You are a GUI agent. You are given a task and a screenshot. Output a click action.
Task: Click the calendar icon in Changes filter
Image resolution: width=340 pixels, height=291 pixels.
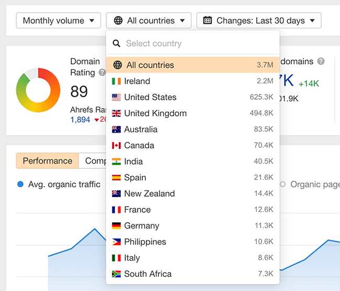tap(207, 20)
